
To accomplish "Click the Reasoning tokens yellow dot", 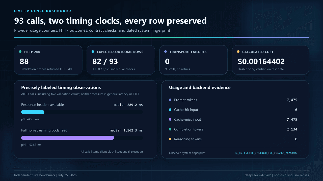I will tap(170, 139).
